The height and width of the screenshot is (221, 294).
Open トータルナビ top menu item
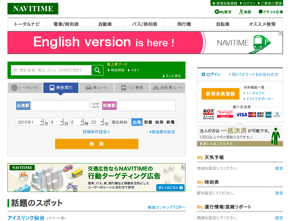point(27,24)
